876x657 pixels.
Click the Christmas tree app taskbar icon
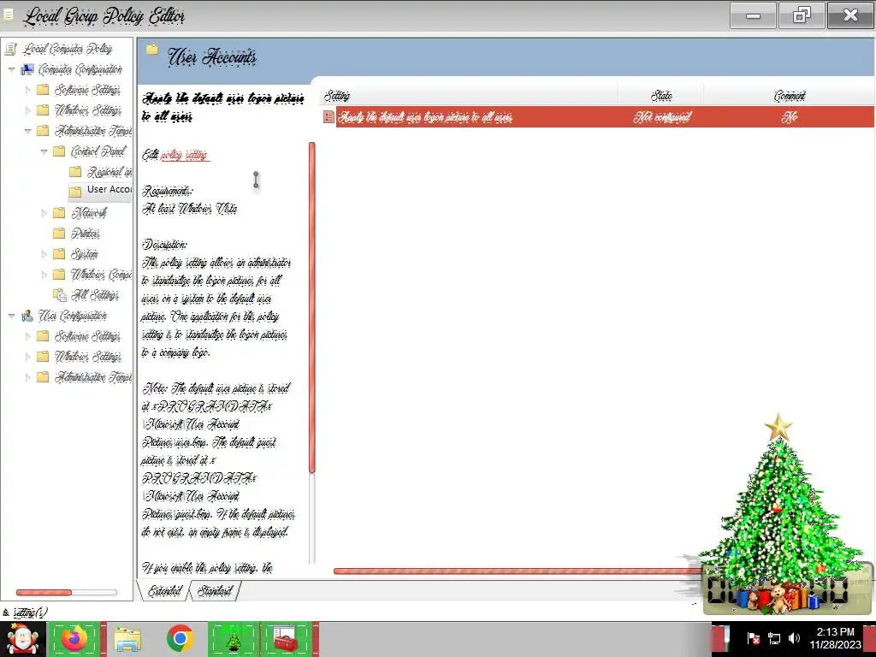(x=233, y=640)
